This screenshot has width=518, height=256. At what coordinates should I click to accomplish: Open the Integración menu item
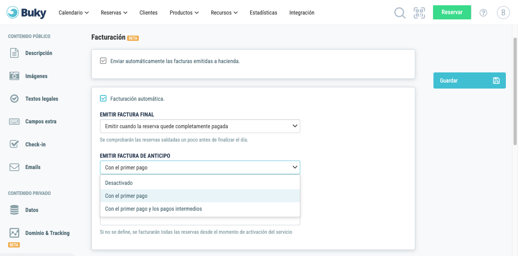coord(302,13)
